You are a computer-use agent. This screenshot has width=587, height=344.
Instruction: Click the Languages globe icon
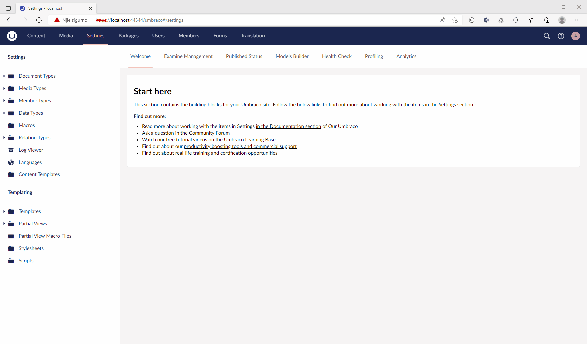11,162
